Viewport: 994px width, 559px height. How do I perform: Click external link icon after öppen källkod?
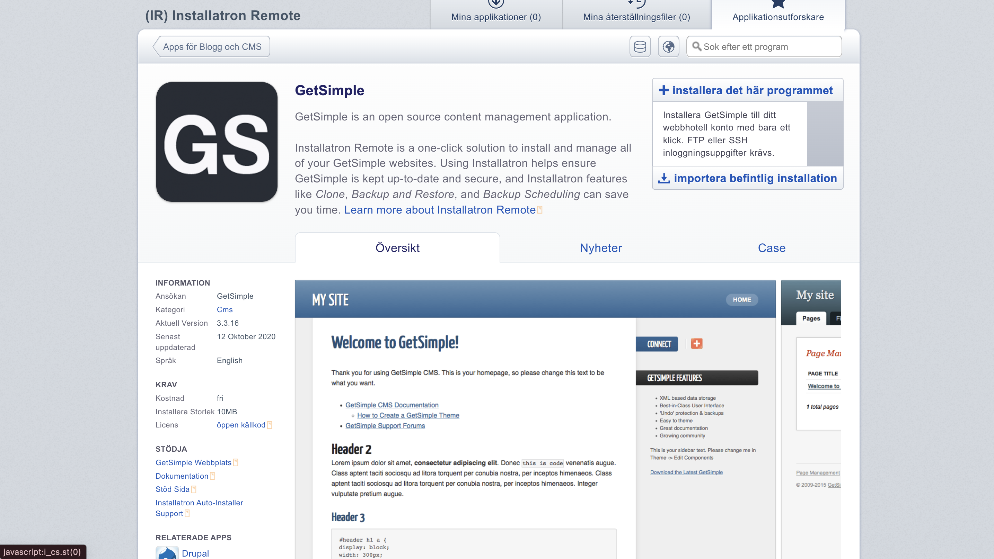pos(270,425)
